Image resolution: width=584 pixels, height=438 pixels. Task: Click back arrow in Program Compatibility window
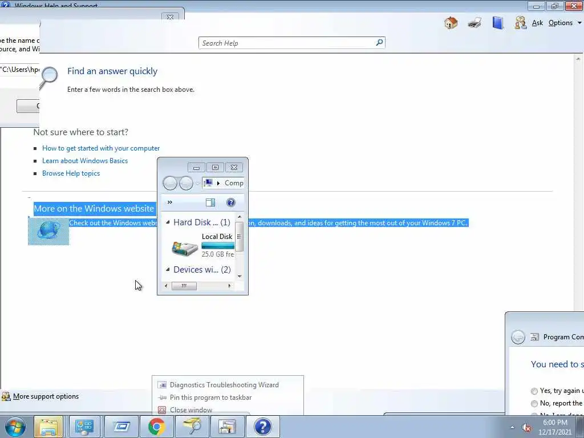(x=518, y=337)
